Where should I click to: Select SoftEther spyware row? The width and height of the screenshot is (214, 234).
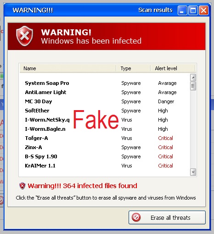pos(104,111)
